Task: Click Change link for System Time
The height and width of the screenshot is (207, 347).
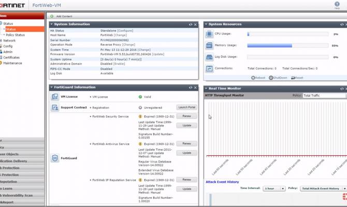Action: [x=144, y=50]
